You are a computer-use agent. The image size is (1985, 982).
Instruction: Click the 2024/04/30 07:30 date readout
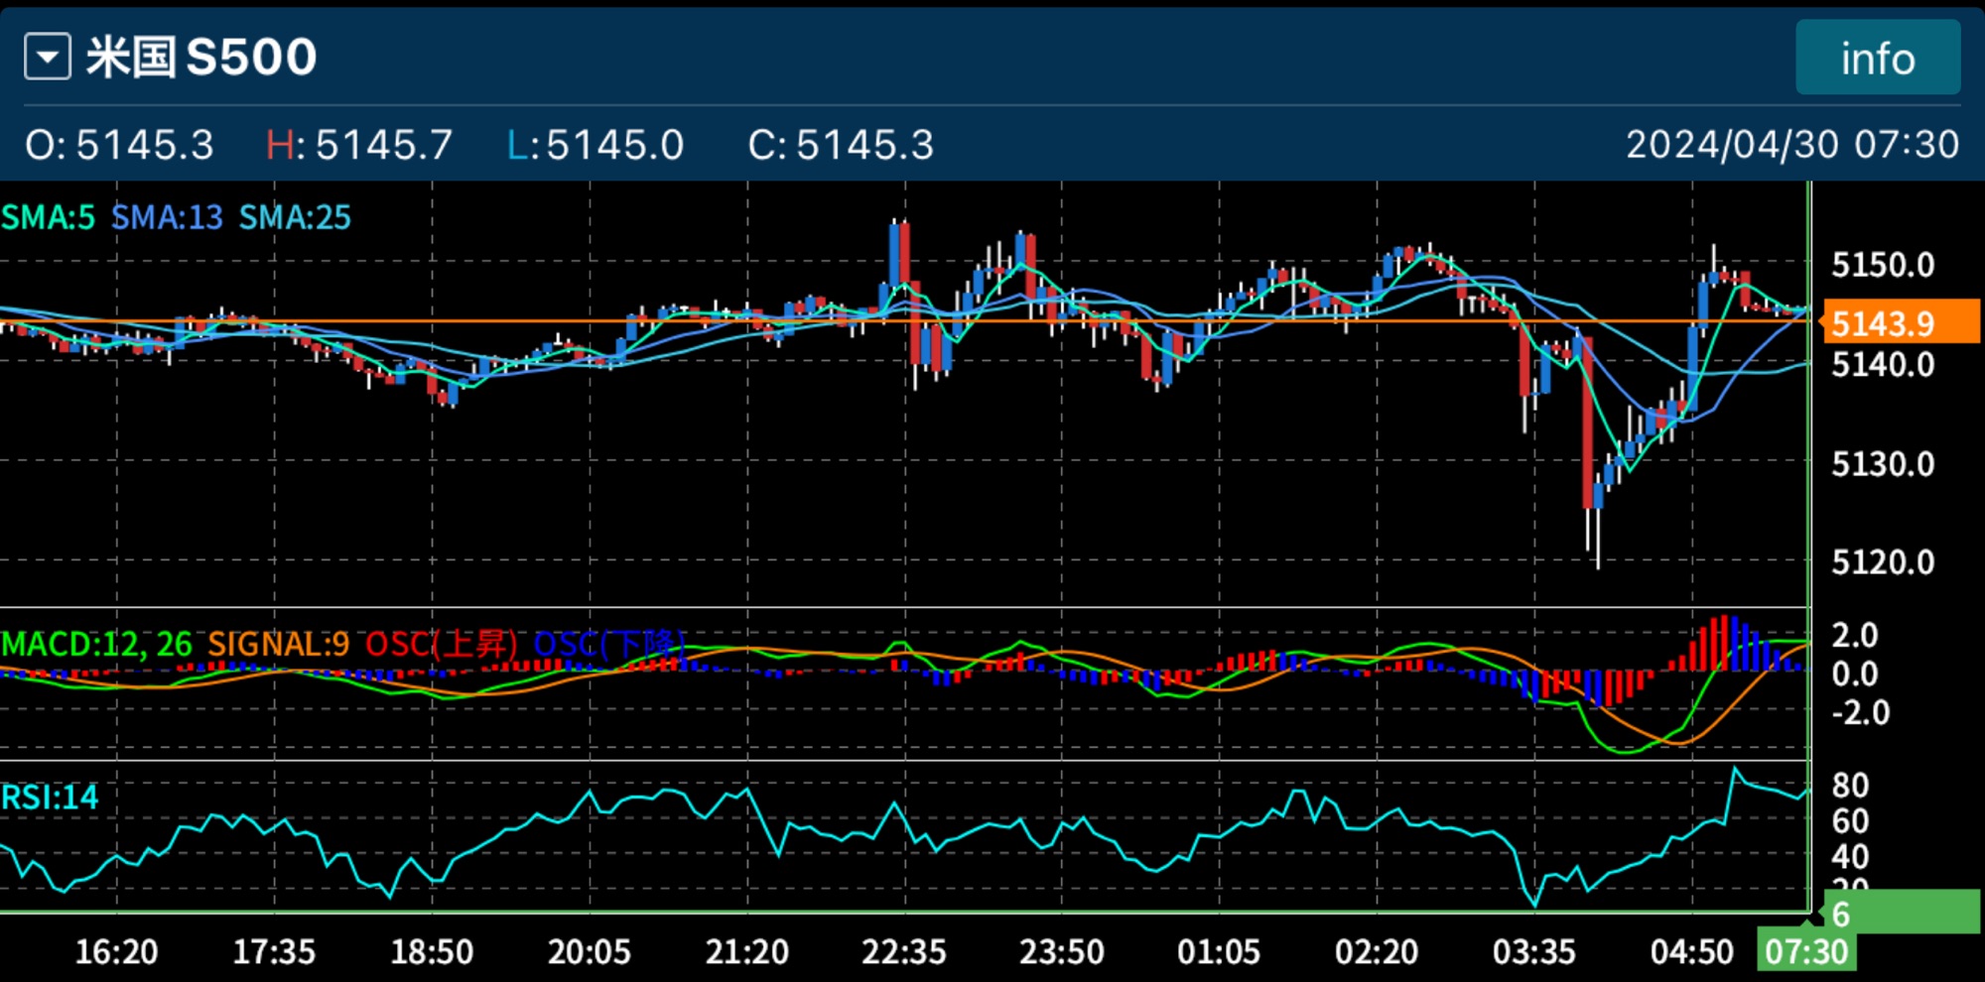tap(1791, 145)
